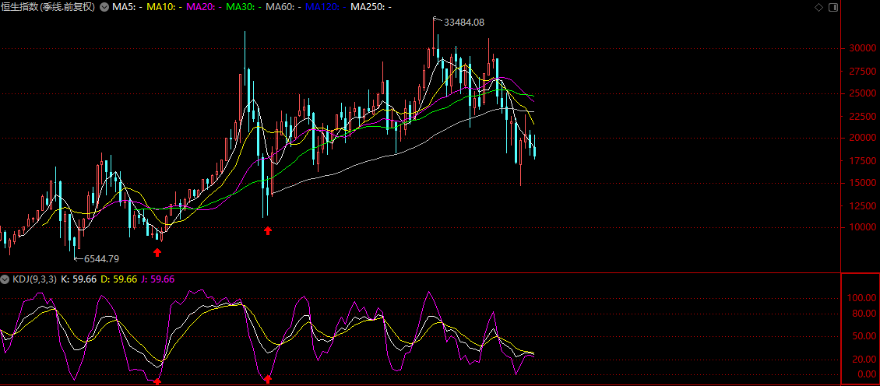The width and height of the screenshot is (880, 386).
Task: Click second red arrow in KDJ panel
Action: point(268,379)
